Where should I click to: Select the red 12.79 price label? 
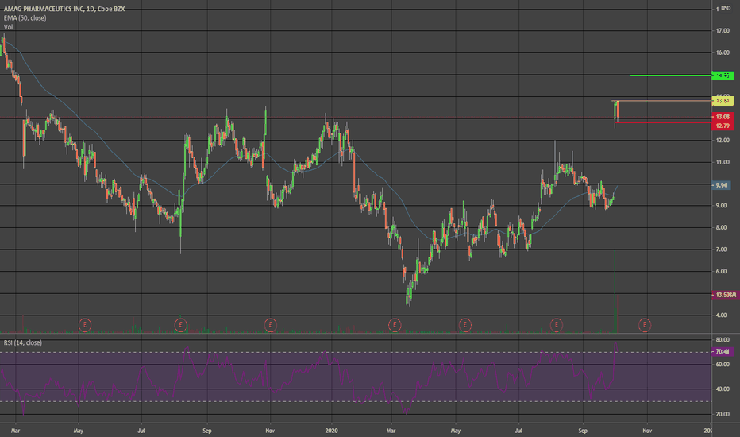(723, 126)
